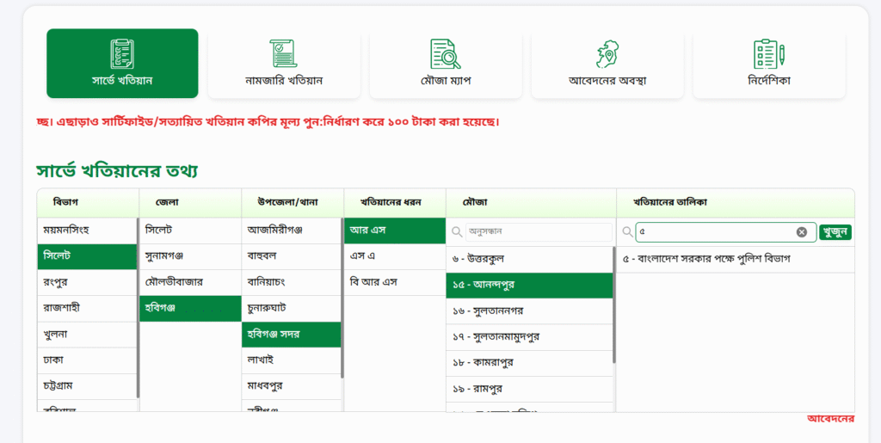881x443 pixels.
Task: Select রাজশাহী division
Action: point(87,308)
